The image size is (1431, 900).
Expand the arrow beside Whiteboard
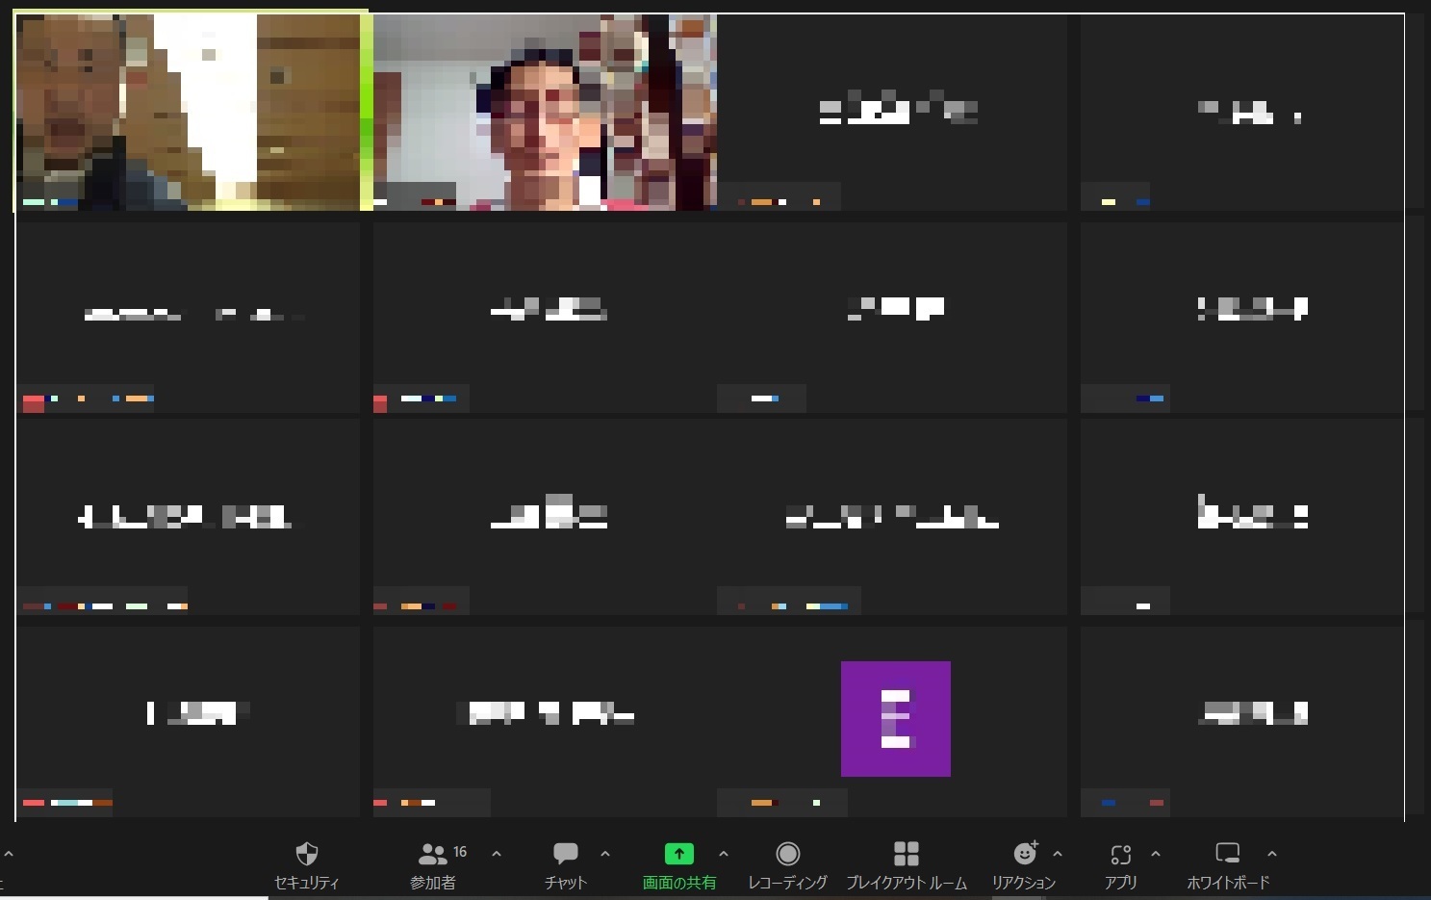(x=1272, y=854)
